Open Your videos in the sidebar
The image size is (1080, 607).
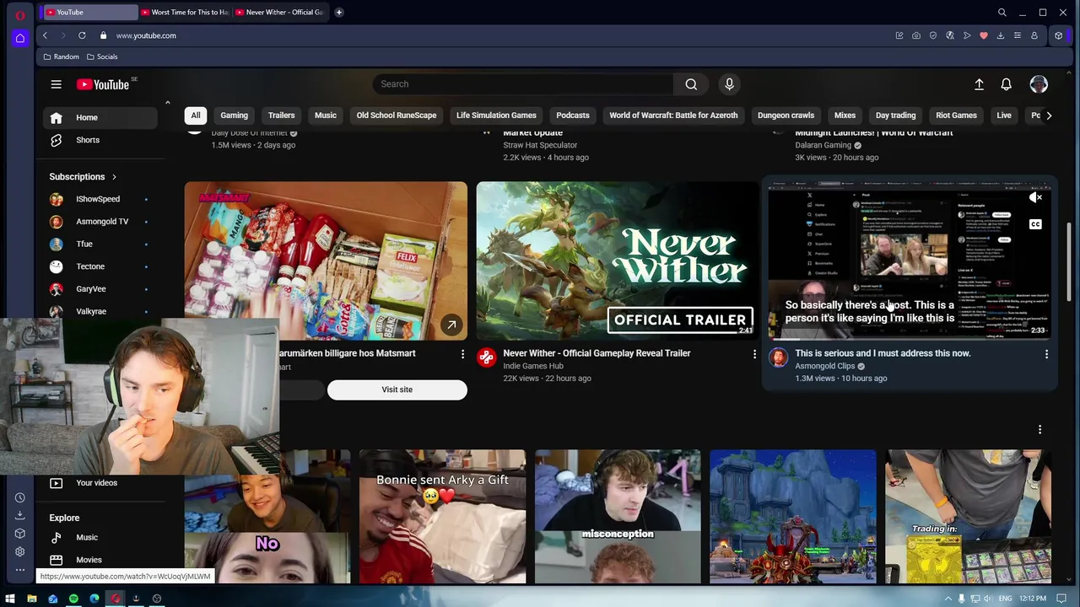100,483
